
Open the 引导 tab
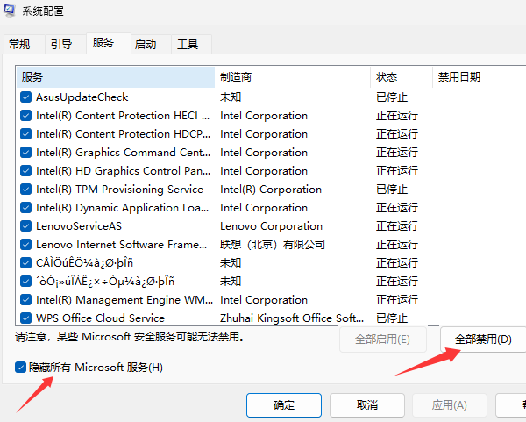tap(60, 44)
